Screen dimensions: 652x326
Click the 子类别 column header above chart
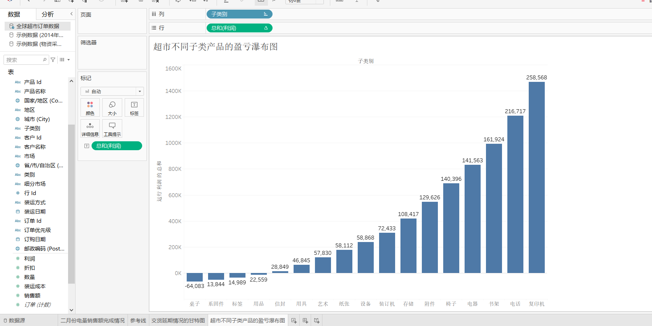click(366, 61)
